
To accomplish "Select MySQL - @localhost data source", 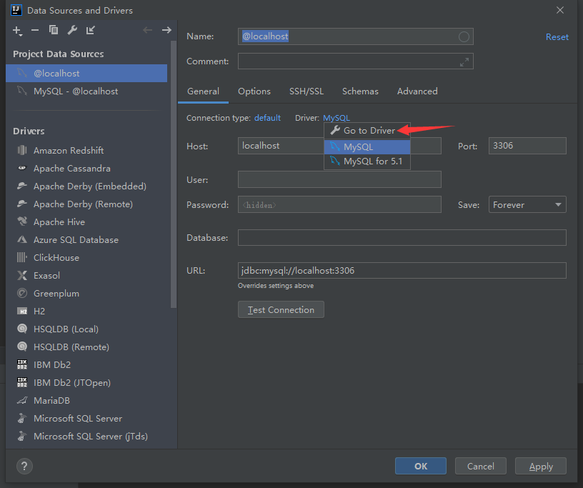I will [86, 91].
